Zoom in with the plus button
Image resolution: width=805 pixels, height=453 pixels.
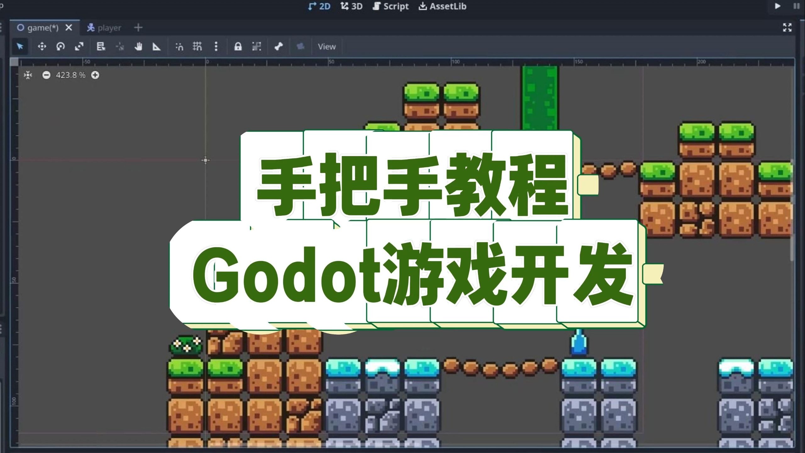(95, 75)
